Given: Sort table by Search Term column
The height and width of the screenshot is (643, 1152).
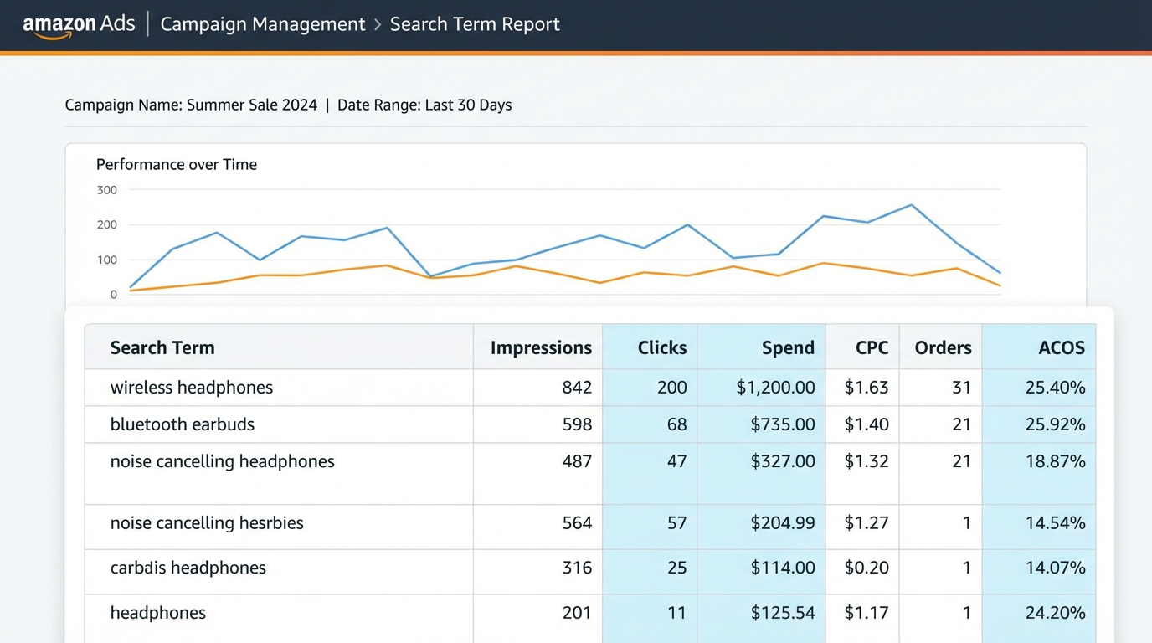Looking at the screenshot, I should (162, 347).
